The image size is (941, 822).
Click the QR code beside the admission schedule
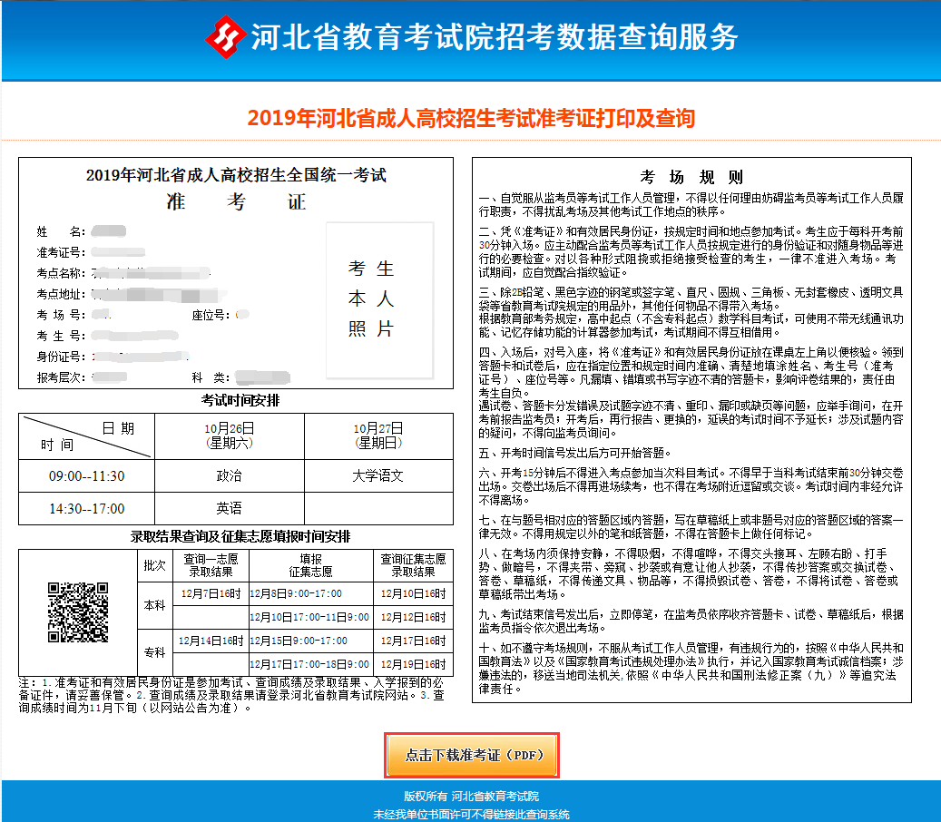click(x=78, y=612)
